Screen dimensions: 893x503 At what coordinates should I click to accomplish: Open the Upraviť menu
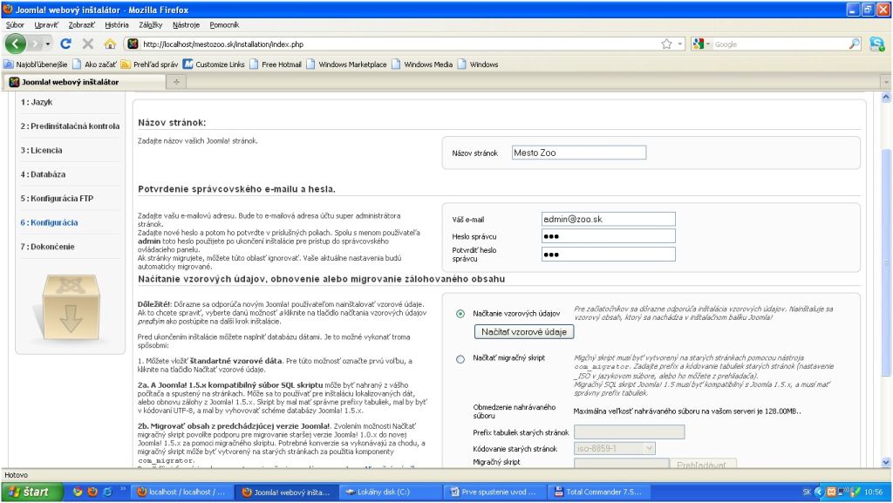[46, 25]
